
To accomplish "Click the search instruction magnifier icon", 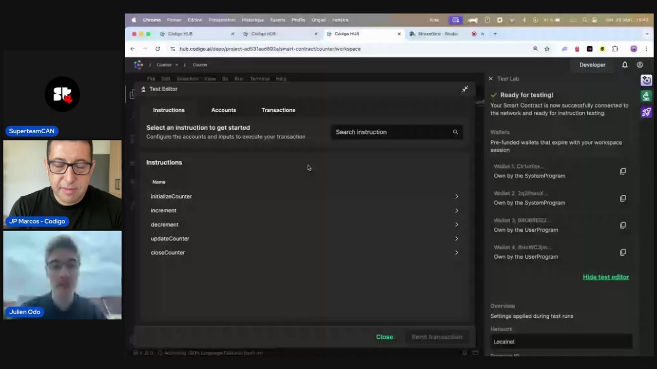I will pyautogui.click(x=455, y=132).
